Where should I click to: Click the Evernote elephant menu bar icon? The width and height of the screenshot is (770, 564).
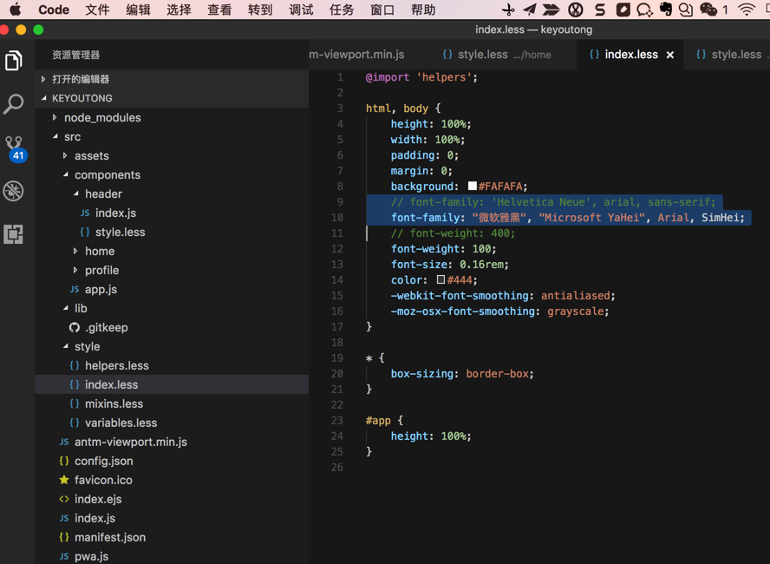point(665,10)
